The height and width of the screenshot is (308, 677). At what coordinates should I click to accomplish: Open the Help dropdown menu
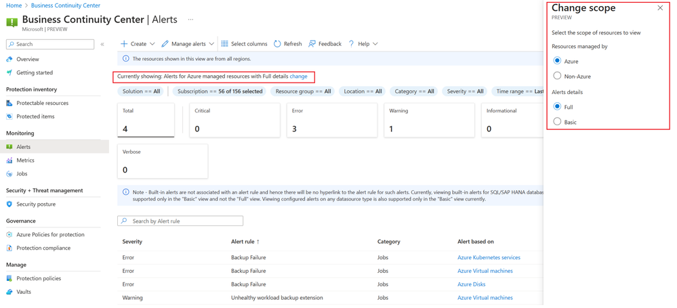(x=363, y=43)
